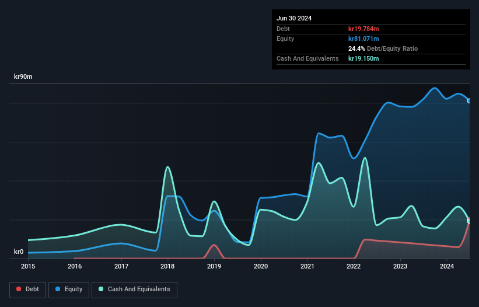The image size is (479, 307).
Task: Toggle Cash And Equivalents legend button
Action: (134, 289)
